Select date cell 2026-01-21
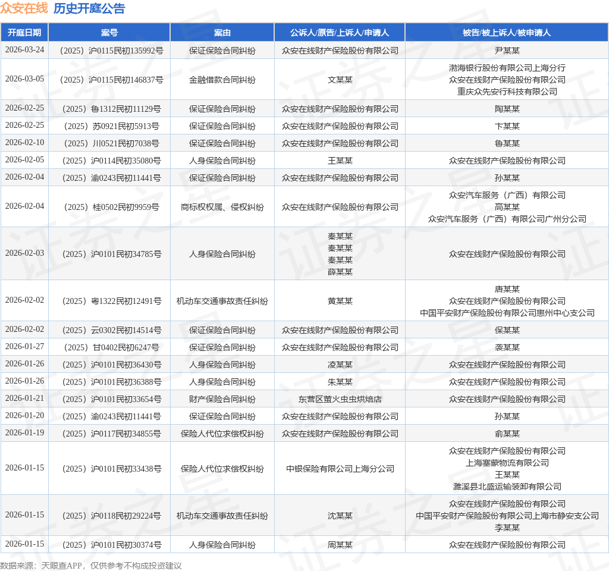 click(24, 398)
